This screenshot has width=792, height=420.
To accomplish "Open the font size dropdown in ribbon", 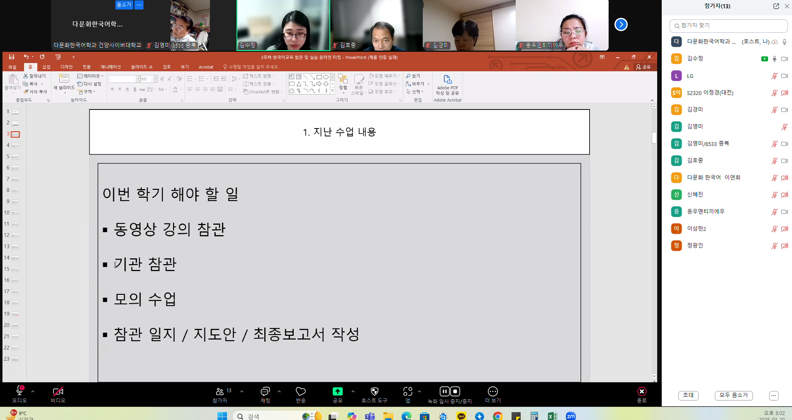I will (155, 79).
